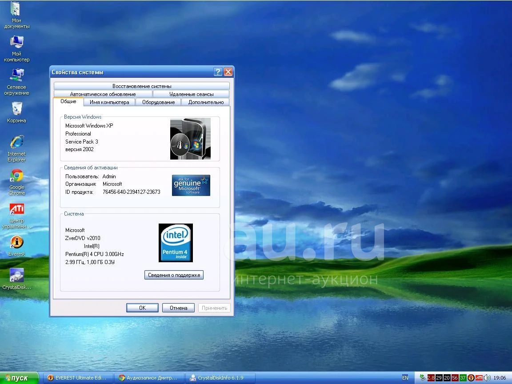Click the Safely Remove Hardware tray icon

[x=423, y=378]
